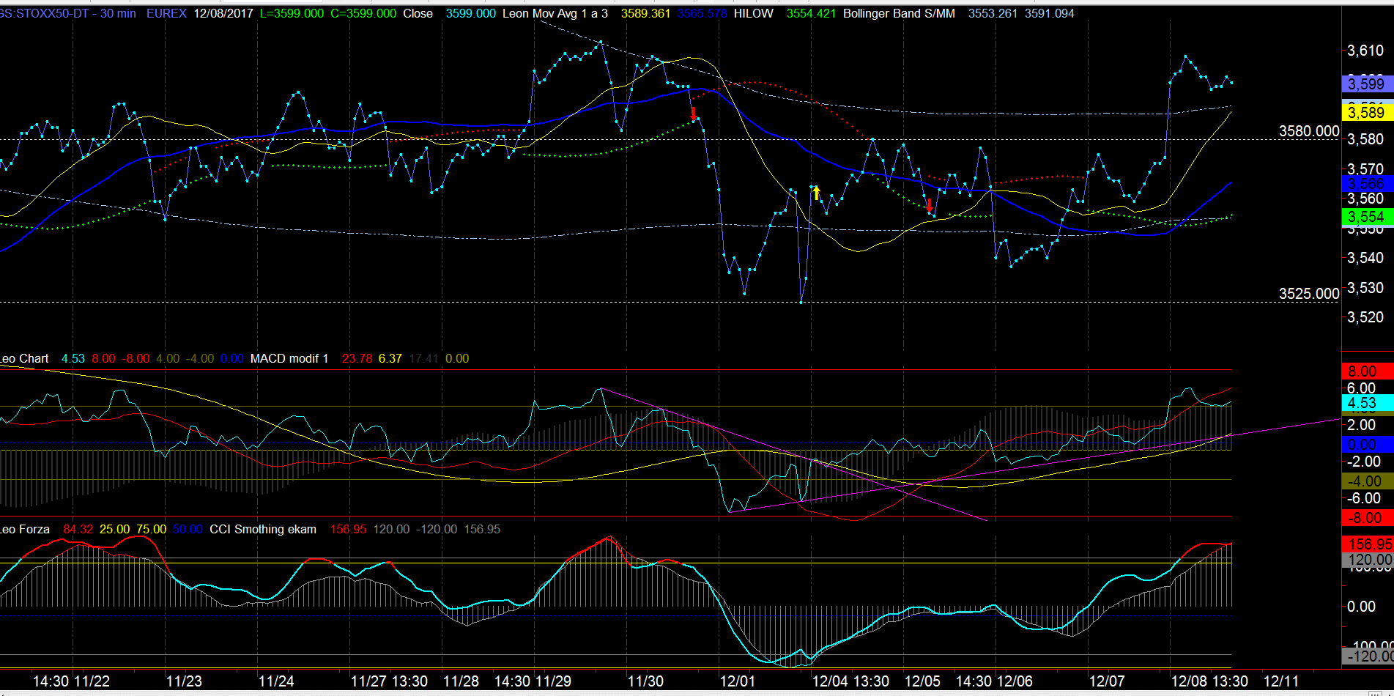Select the MACD modif 1 study label
Image resolution: width=1394 pixels, height=696 pixels.
coord(289,358)
